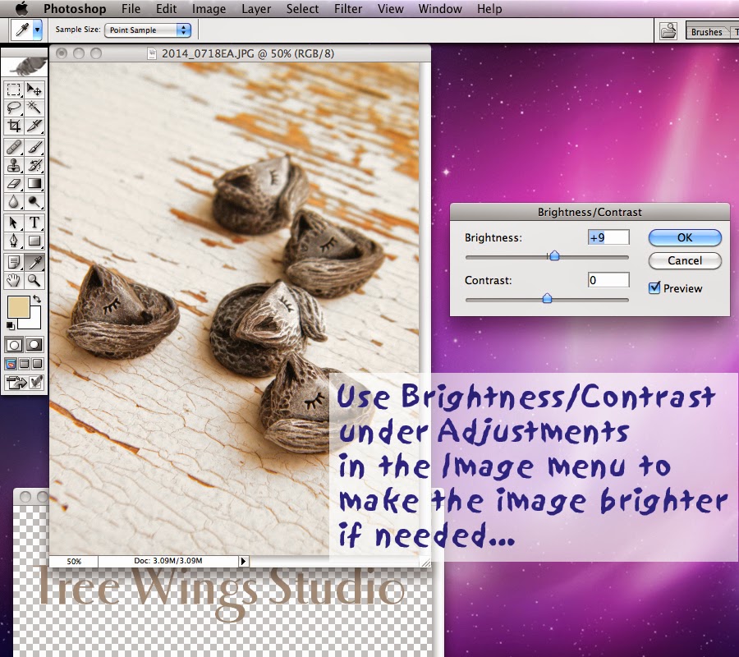Open the View menu
This screenshot has width=739, height=657.
[390, 9]
